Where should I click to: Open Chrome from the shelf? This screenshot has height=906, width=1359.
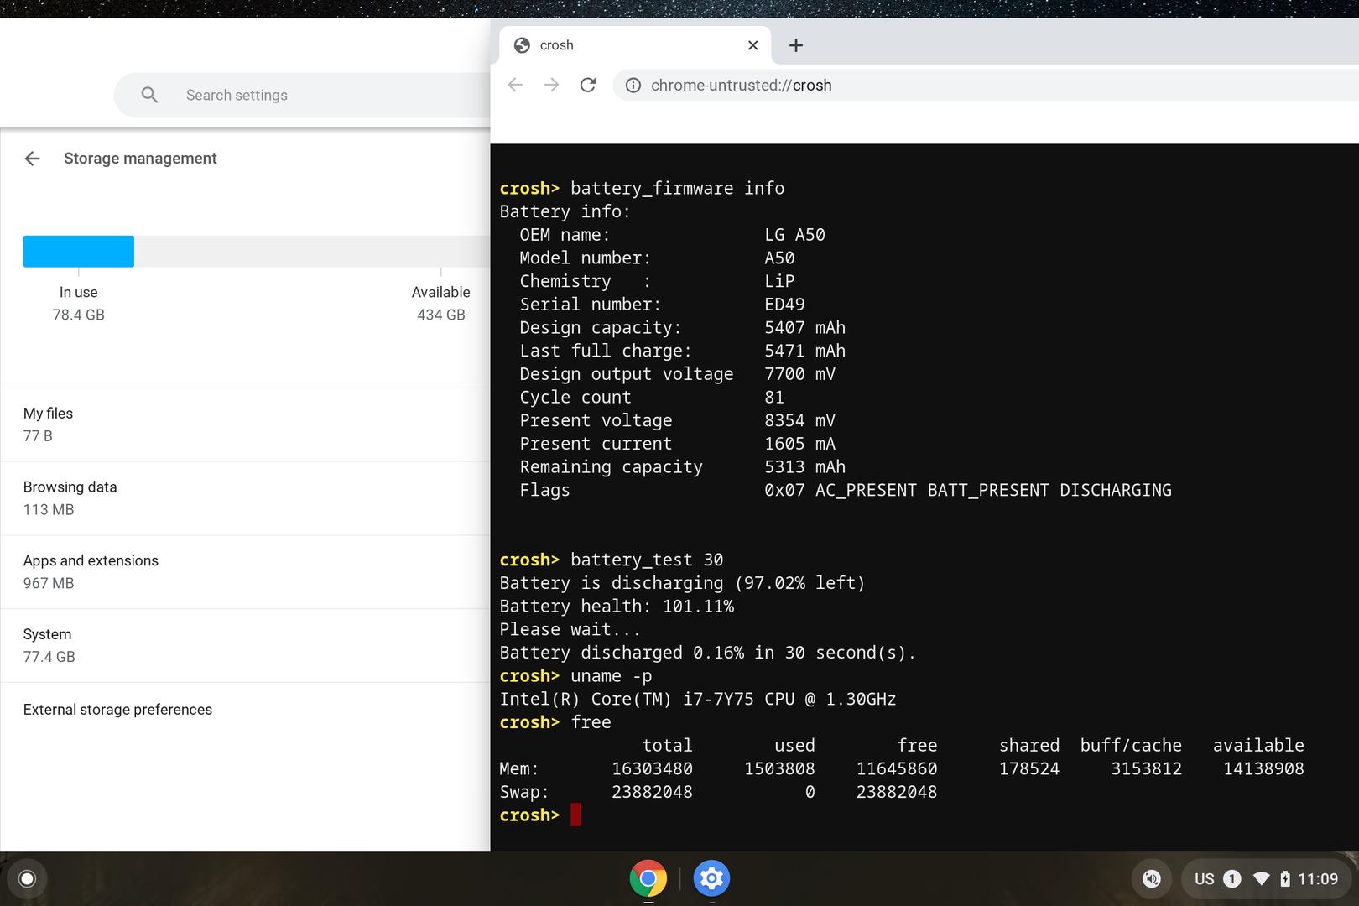click(648, 878)
